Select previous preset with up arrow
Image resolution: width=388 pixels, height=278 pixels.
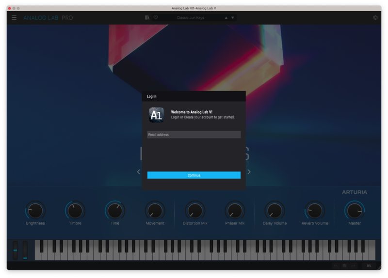pyautogui.click(x=226, y=18)
